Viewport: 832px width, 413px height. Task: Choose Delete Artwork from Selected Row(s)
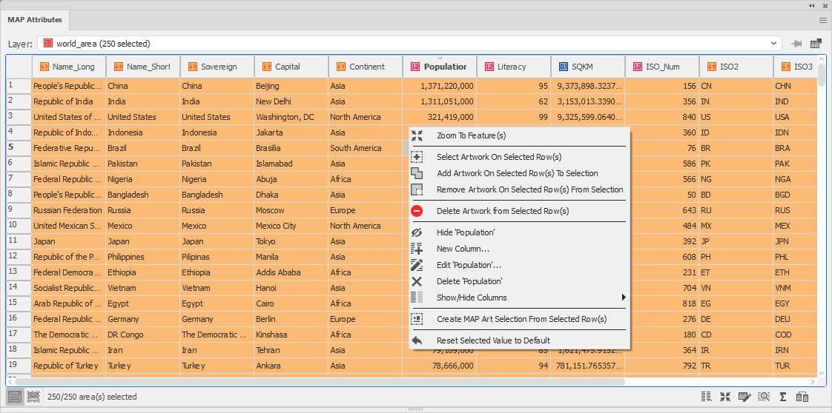click(x=520, y=211)
